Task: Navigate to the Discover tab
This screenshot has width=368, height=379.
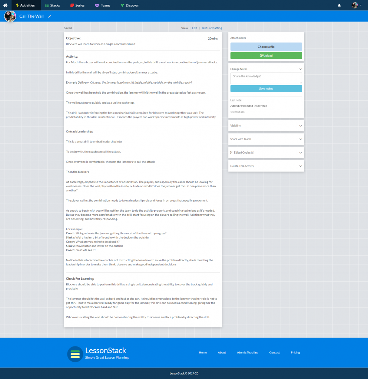Action: pos(130,5)
